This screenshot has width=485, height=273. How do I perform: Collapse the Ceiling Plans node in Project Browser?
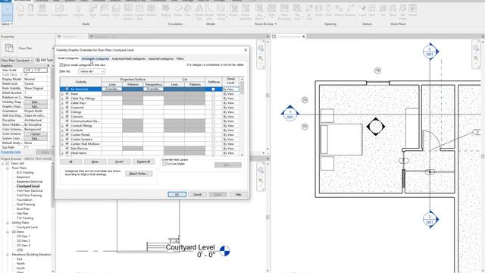pyautogui.click(x=8, y=223)
